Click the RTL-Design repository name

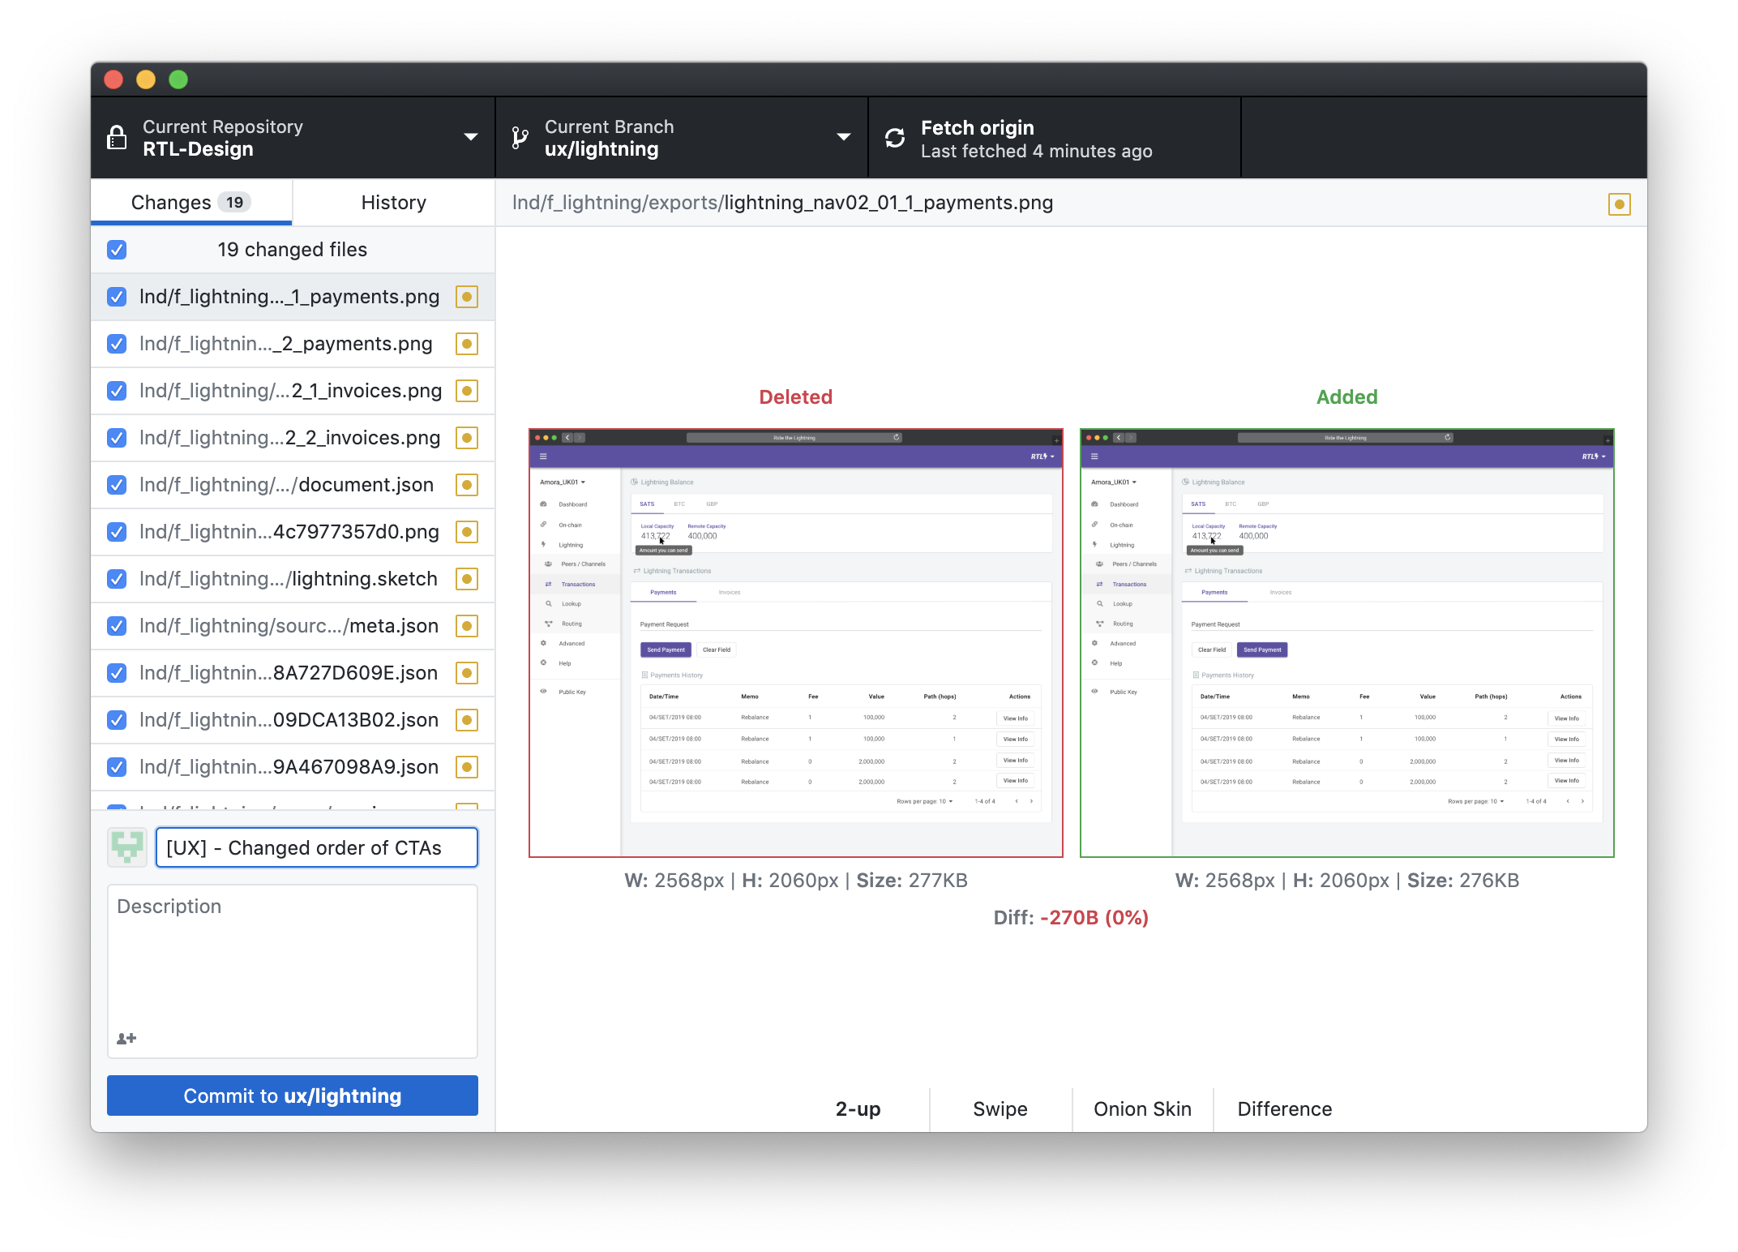199,149
